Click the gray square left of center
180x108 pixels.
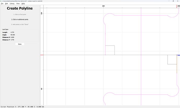(x=110, y=50)
